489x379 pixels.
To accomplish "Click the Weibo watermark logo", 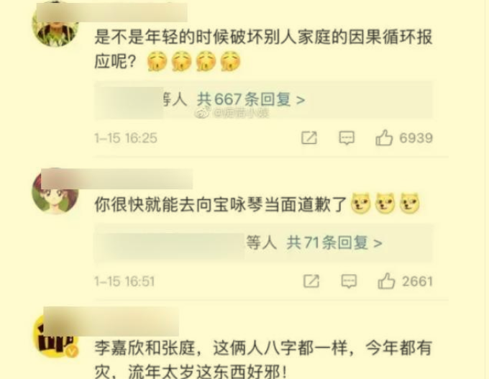I will (202, 113).
